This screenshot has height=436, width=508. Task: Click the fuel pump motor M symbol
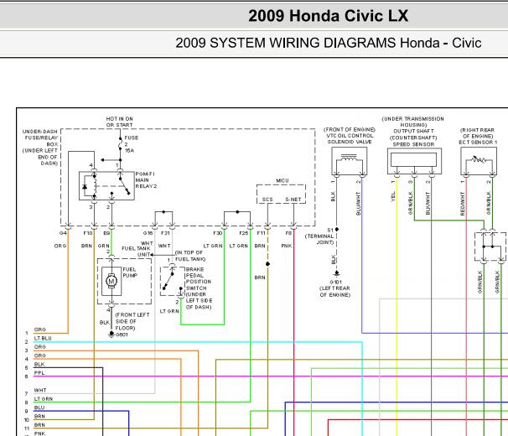coord(111,281)
